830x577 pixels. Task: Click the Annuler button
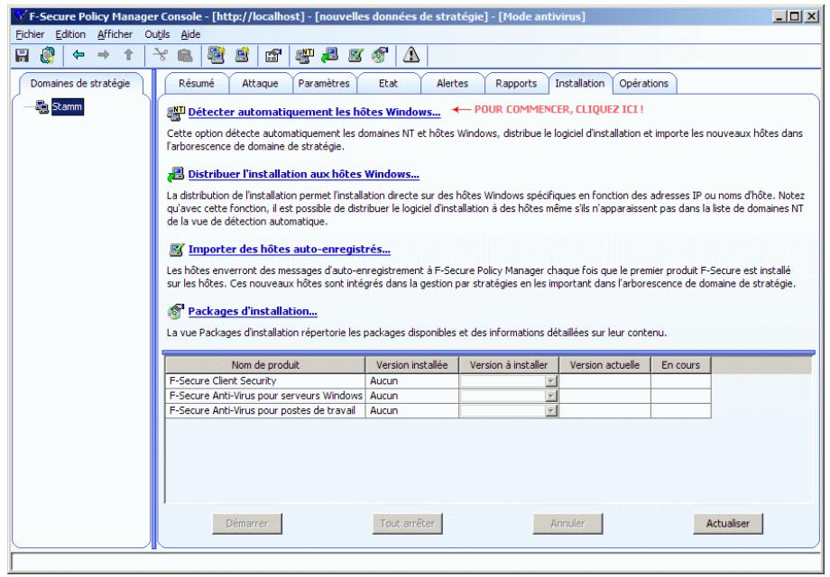click(567, 524)
